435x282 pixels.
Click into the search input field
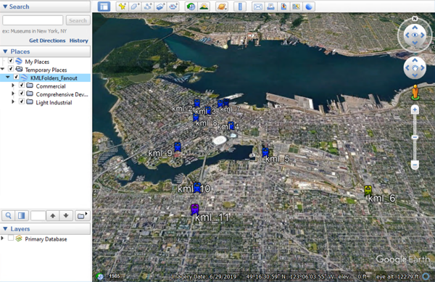click(x=33, y=20)
